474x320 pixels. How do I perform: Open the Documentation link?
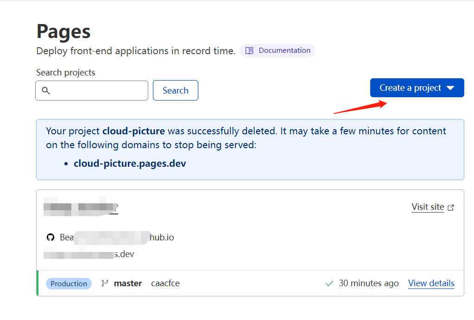coord(278,50)
